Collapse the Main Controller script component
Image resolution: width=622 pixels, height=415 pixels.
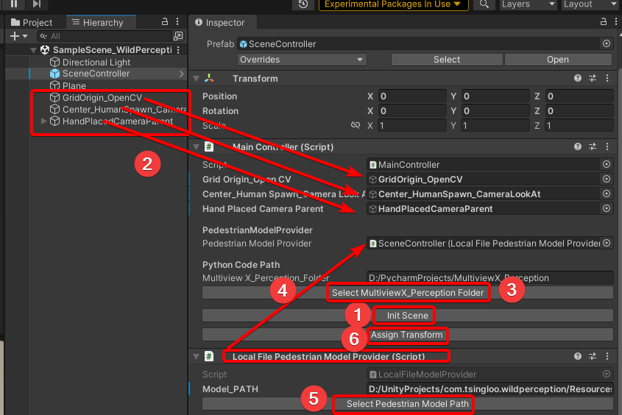point(197,147)
